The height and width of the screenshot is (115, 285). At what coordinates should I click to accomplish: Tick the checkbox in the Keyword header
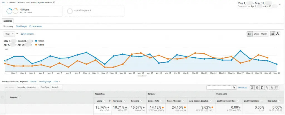(3, 98)
